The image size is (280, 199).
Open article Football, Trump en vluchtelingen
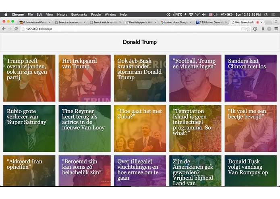point(195,78)
